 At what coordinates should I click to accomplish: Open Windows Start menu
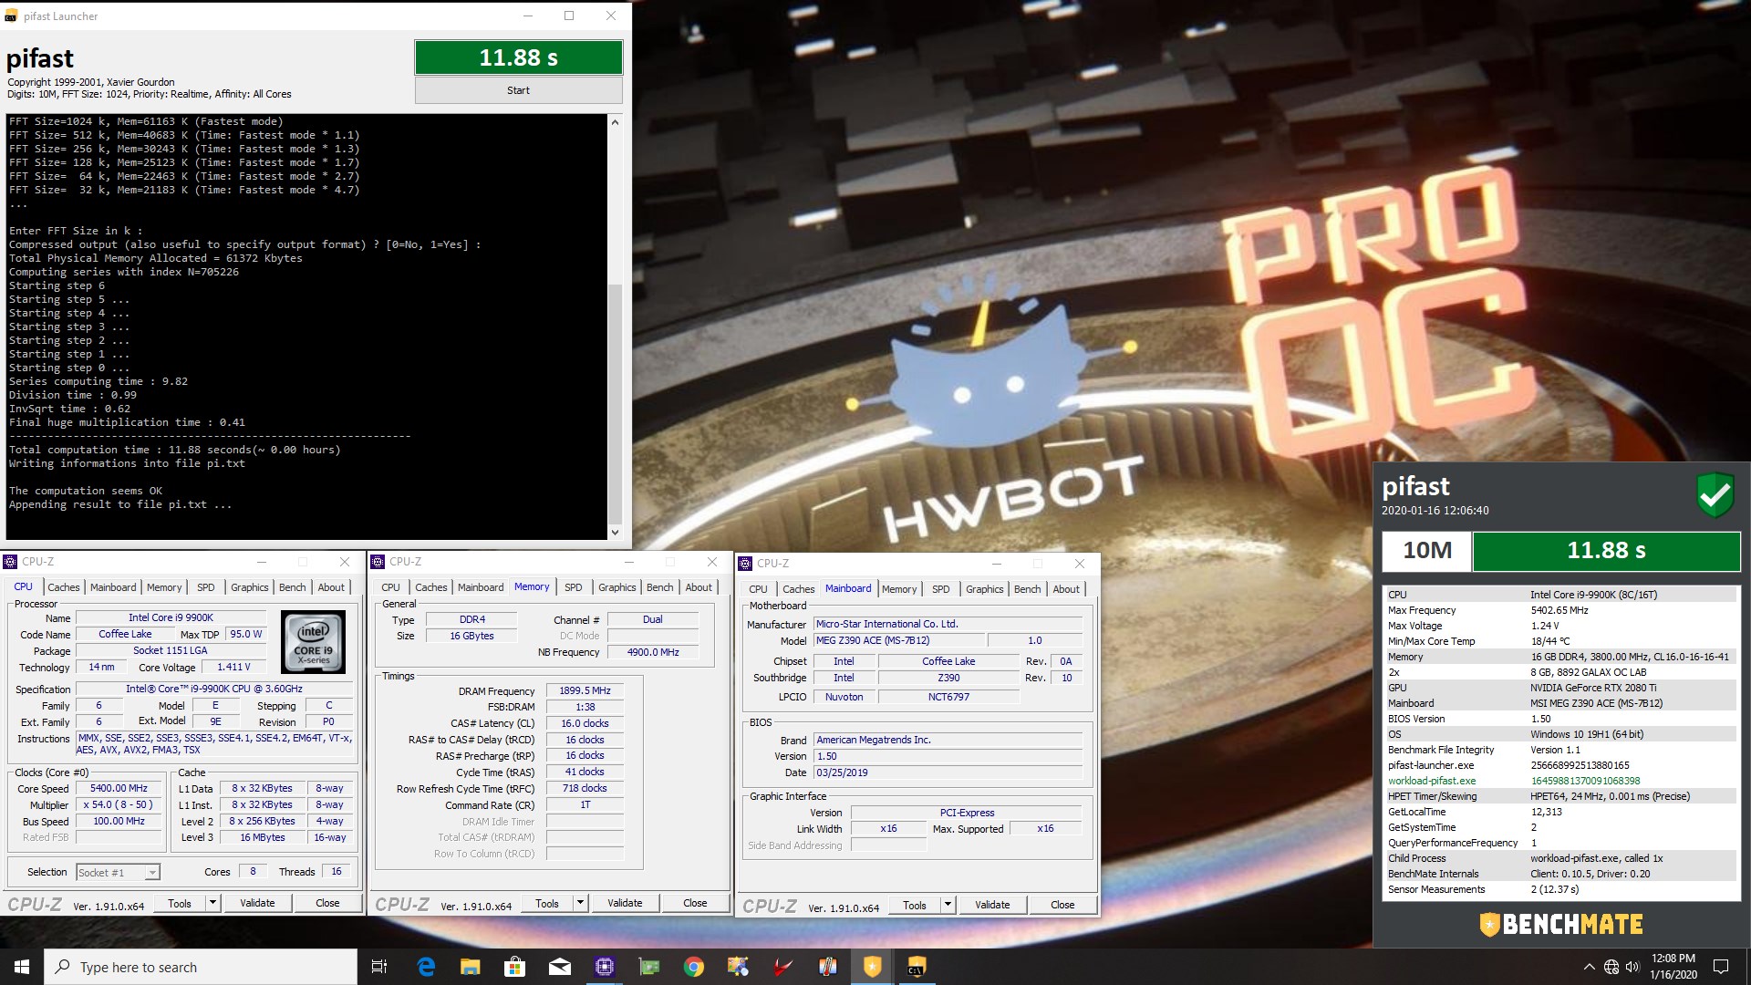click(x=22, y=967)
